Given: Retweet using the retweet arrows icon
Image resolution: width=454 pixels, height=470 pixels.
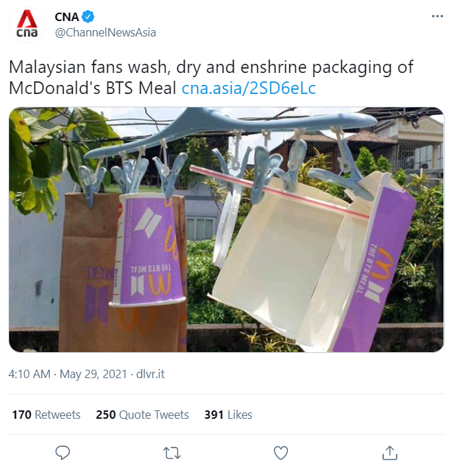Looking at the screenshot, I should click(x=172, y=453).
